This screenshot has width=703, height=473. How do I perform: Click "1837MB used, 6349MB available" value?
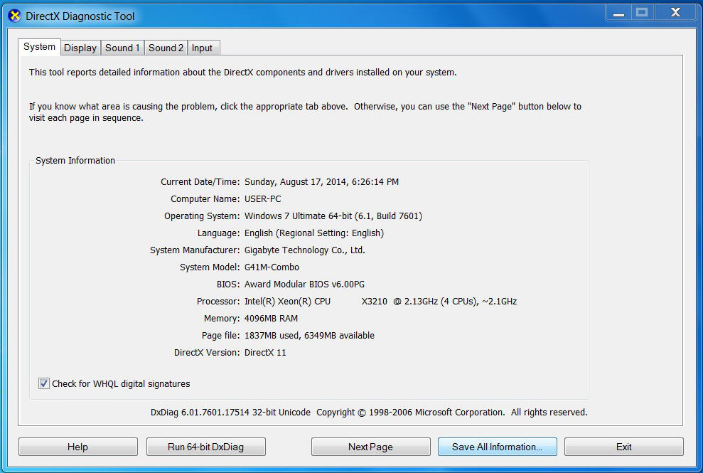click(x=309, y=335)
